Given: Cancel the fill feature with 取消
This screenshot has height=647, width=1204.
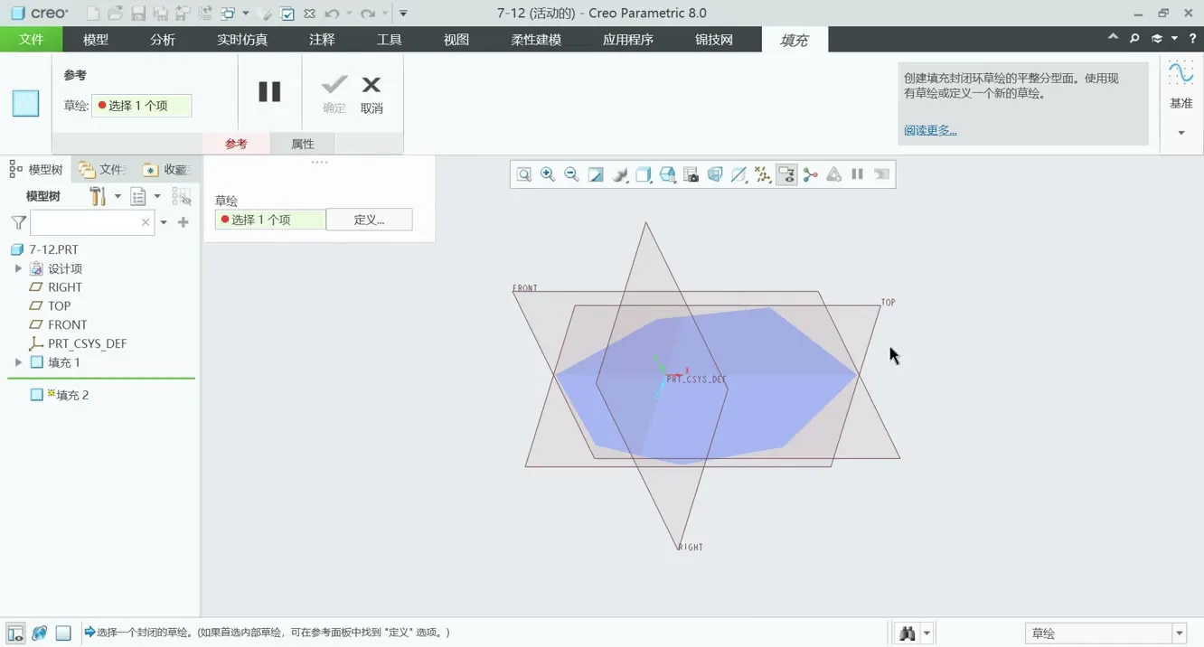Looking at the screenshot, I should [x=372, y=94].
